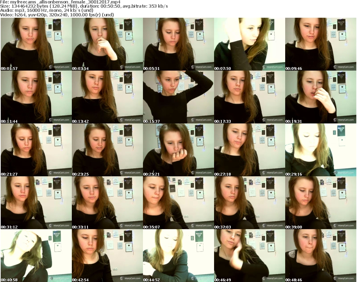Select the thumbnail marked 00:42:54

[x=107, y=256]
